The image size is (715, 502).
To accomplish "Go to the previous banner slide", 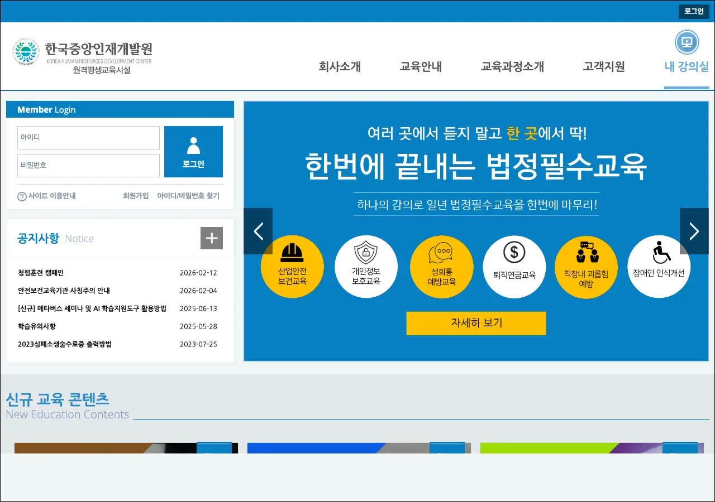I will tap(258, 231).
